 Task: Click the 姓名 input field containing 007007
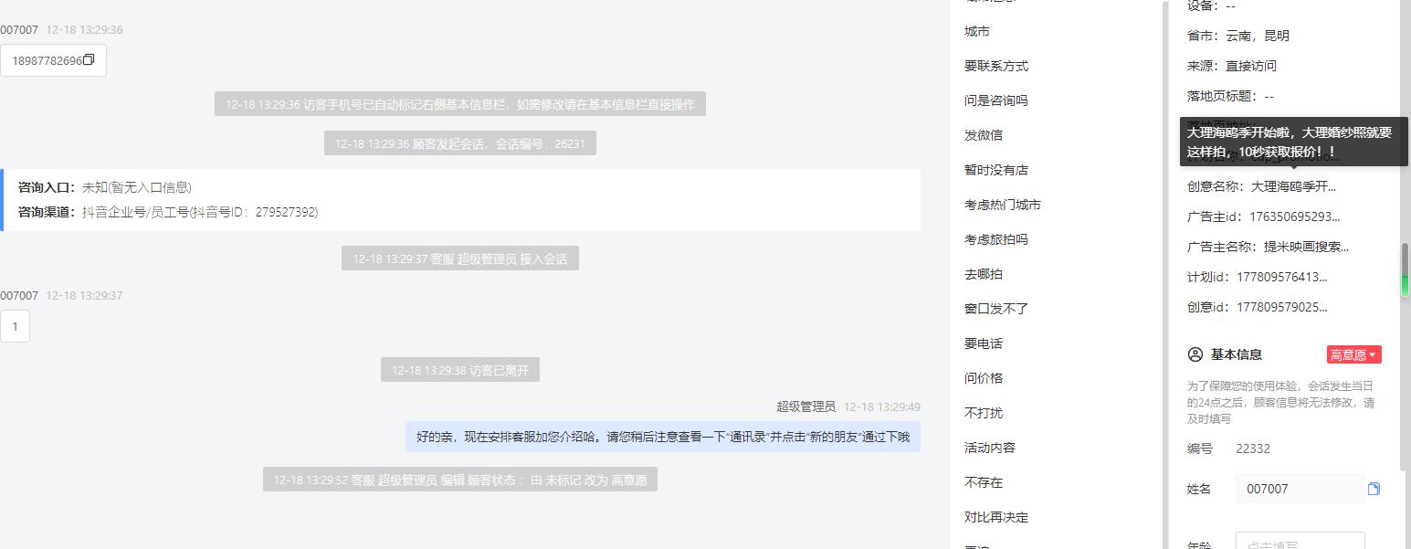click(1300, 489)
